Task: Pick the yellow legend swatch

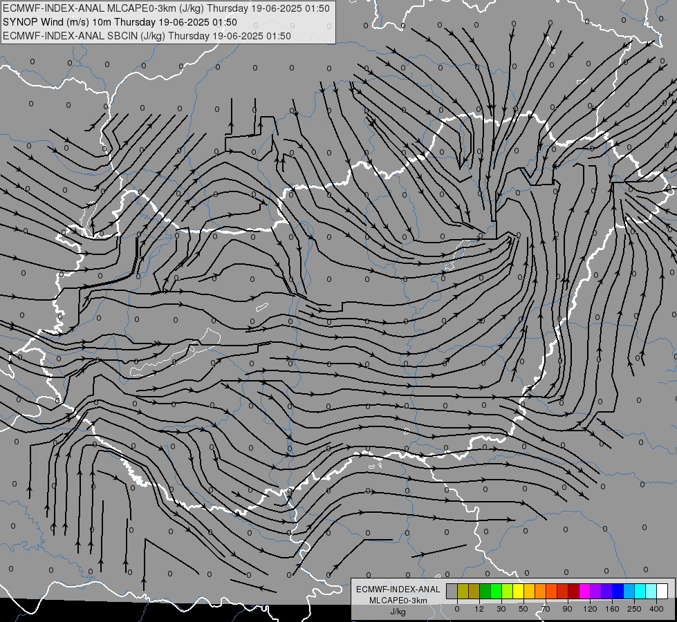Action: click(x=518, y=592)
